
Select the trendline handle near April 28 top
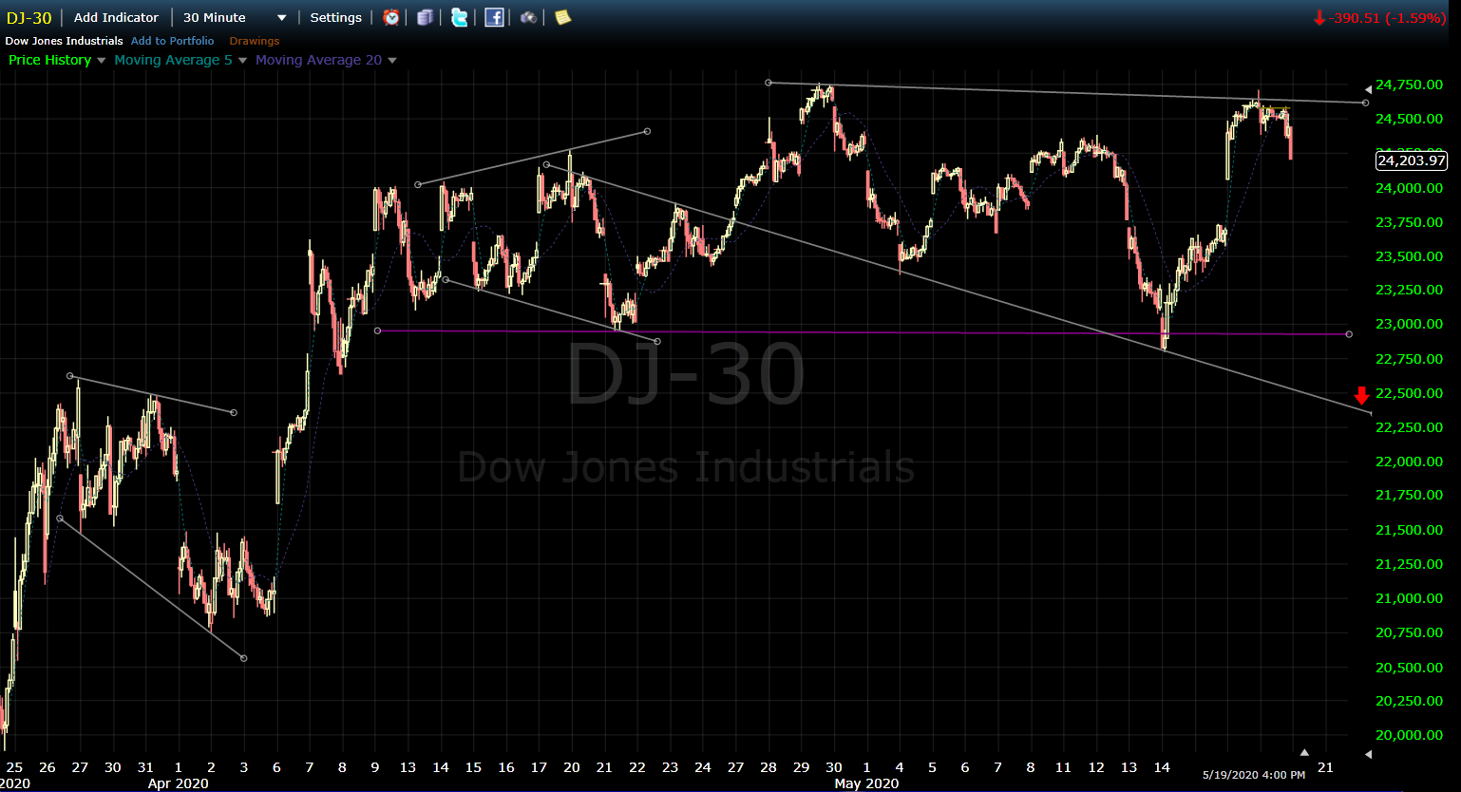[768, 83]
